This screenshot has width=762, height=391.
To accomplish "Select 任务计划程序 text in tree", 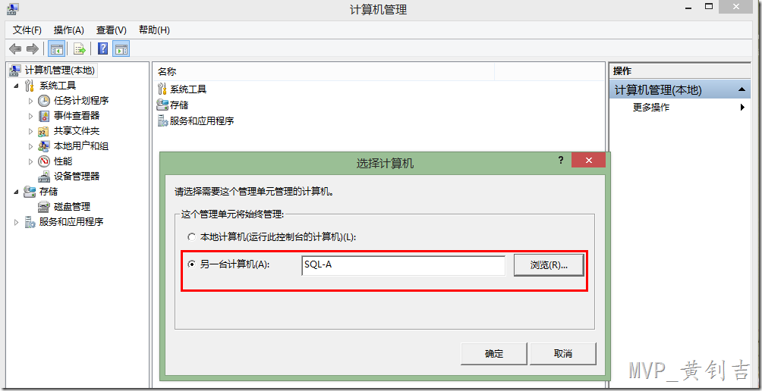I will pos(81,101).
